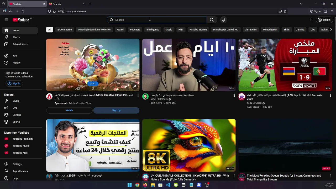Open Firefox application menu

pos(332,11)
